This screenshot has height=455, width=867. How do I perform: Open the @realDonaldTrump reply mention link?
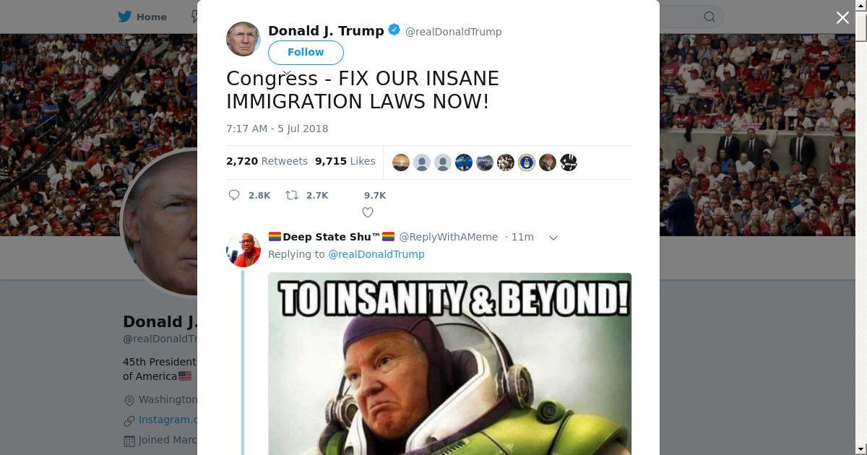tap(376, 254)
